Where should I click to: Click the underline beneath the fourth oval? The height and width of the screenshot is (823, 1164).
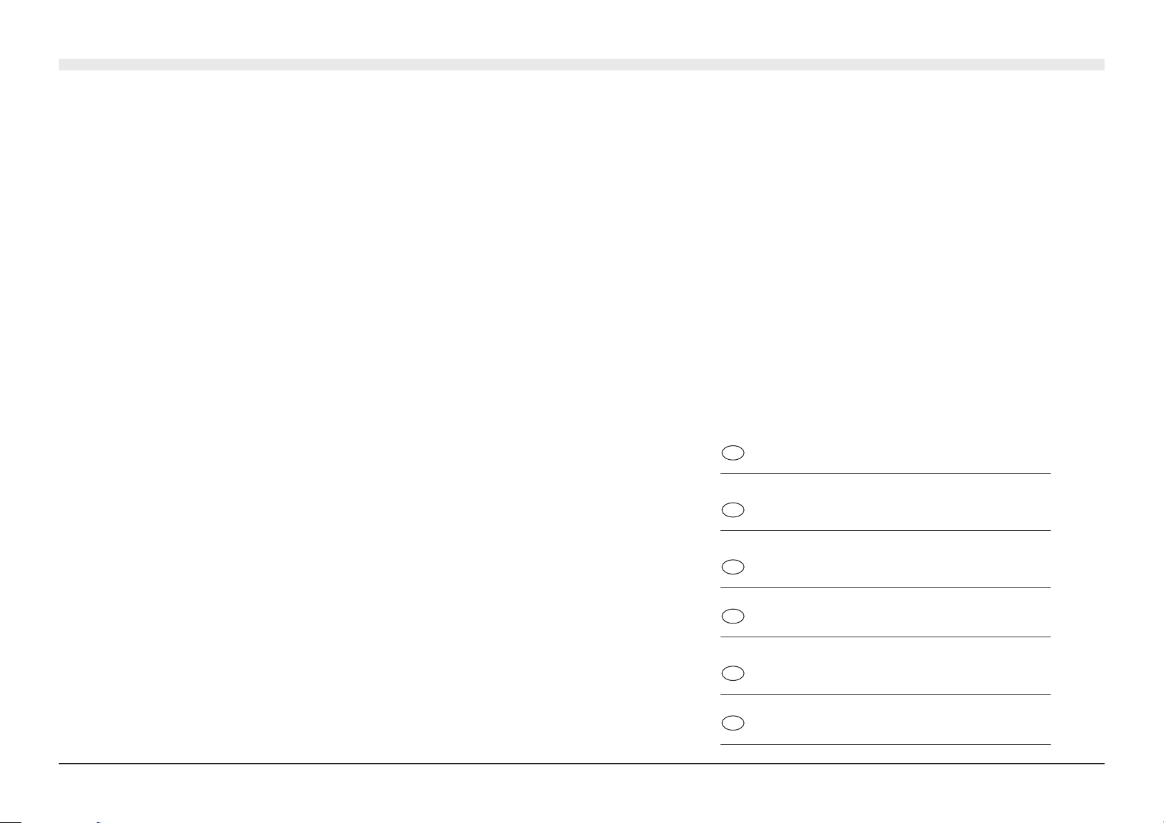(886, 637)
